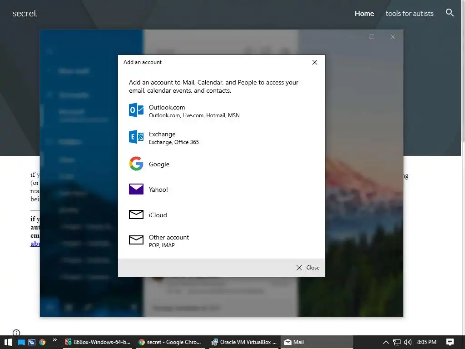Open the 8:05 PM clock
The image size is (465, 349).
click(x=427, y=342)
